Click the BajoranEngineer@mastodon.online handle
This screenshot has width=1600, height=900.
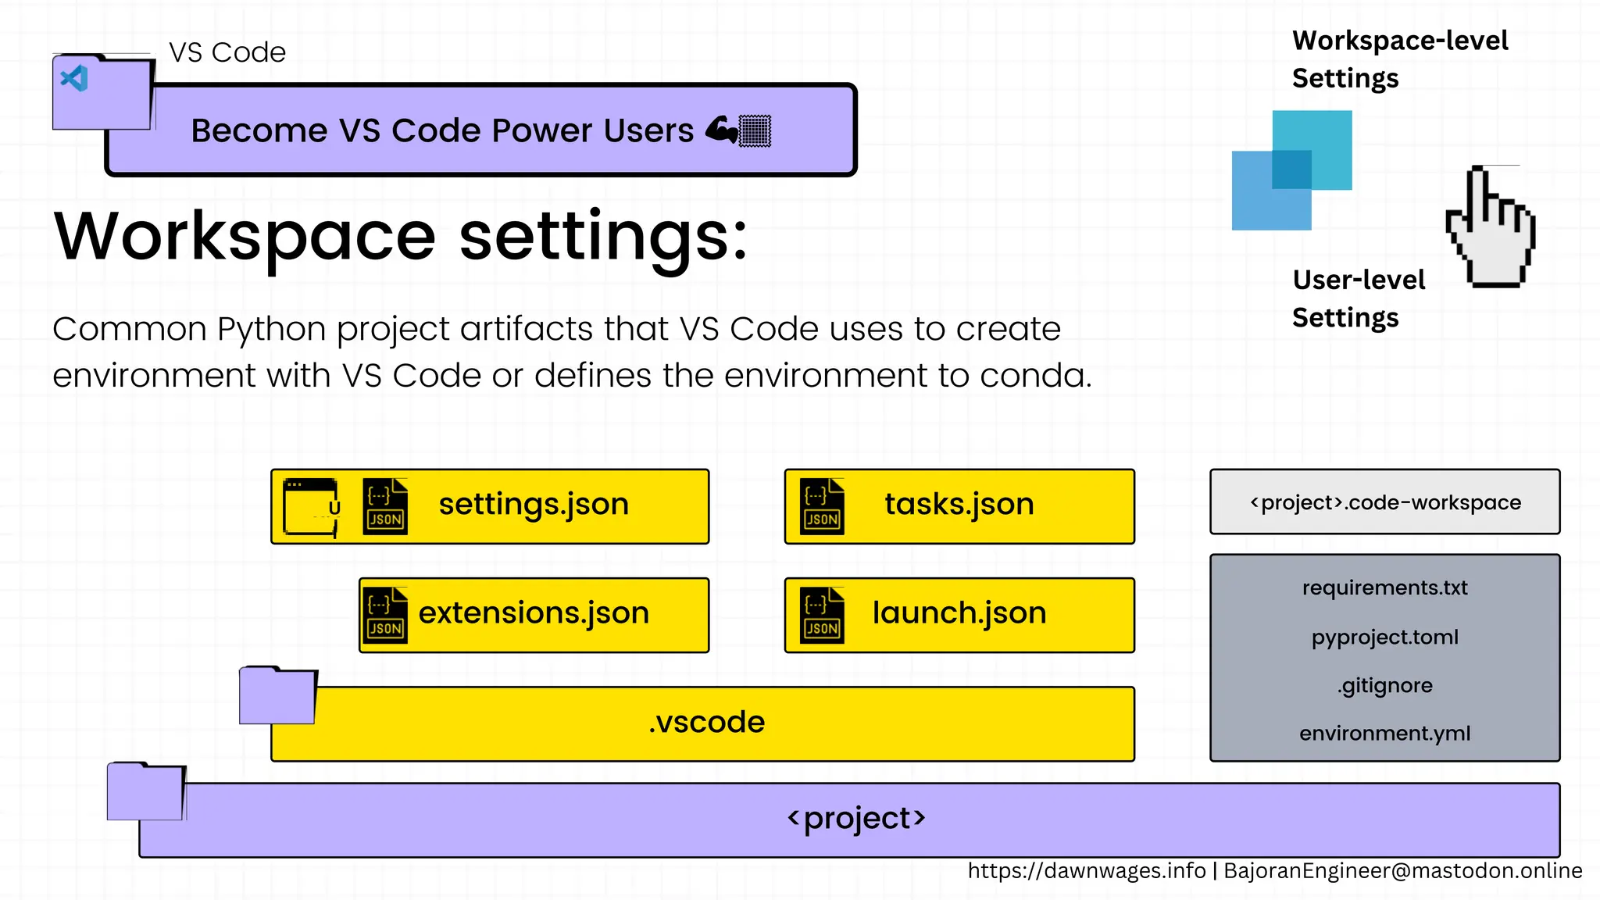click(x=1403, y=871)
